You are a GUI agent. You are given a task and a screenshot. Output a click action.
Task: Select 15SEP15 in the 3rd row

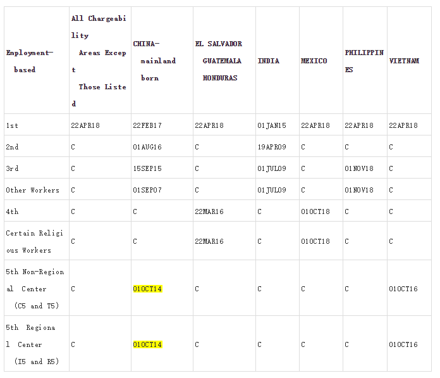[x=147, y=168]
